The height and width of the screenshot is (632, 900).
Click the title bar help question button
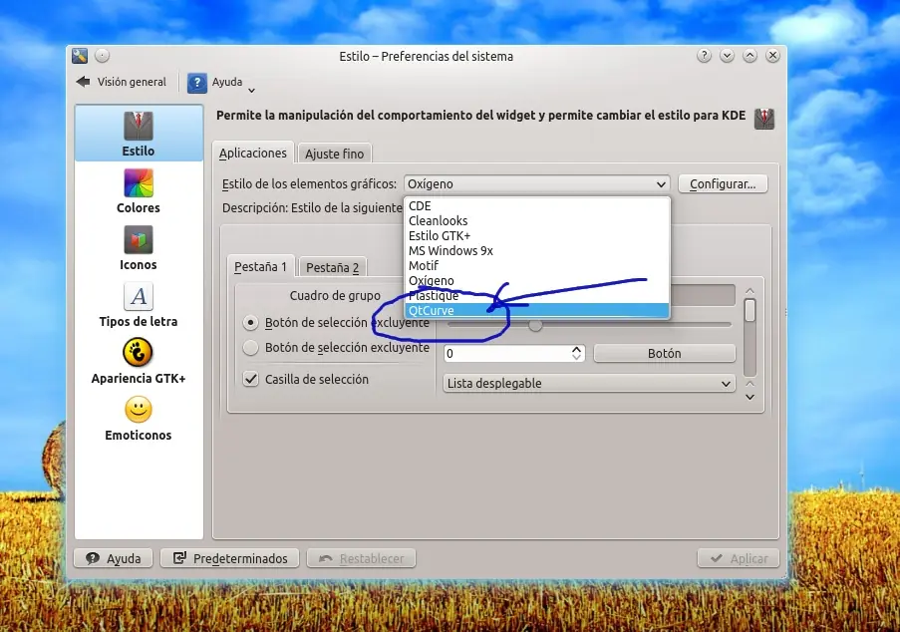704,56
